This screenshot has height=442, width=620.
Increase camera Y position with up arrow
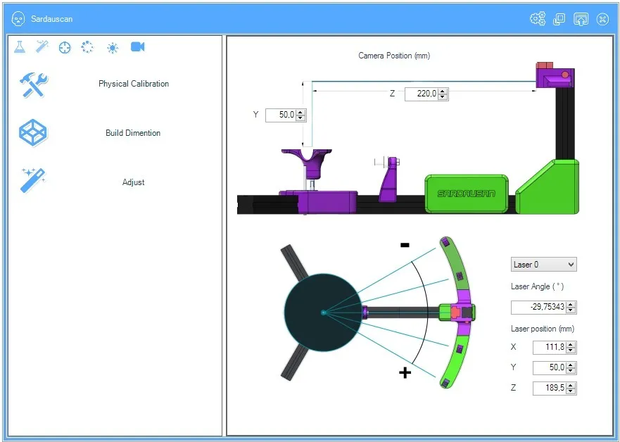tap(300, 113)
